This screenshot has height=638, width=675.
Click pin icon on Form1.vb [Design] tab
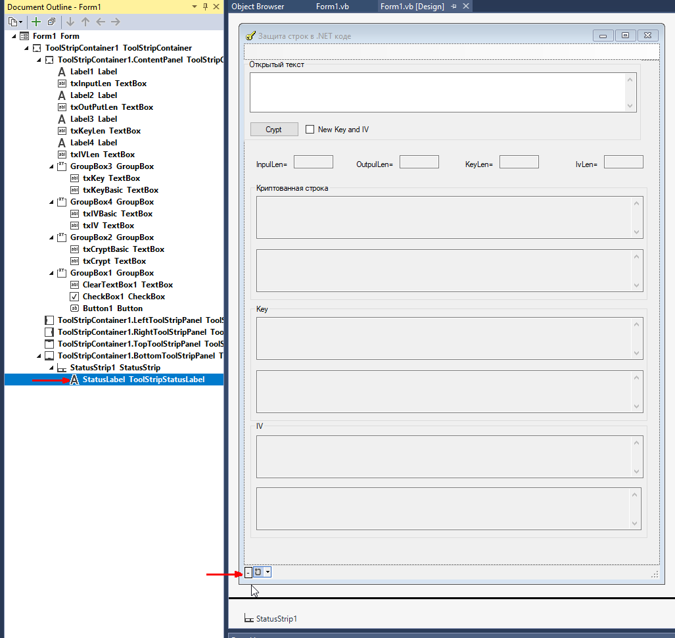(x=454, y=7)
